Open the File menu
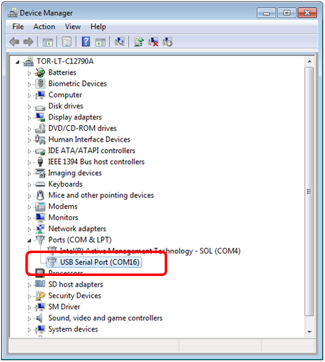The height and width of the screenshot is (362, 325). [x=18, y=27]
